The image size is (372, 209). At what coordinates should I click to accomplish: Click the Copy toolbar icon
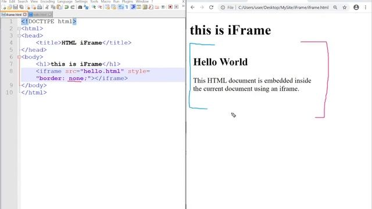pos(53,7)
